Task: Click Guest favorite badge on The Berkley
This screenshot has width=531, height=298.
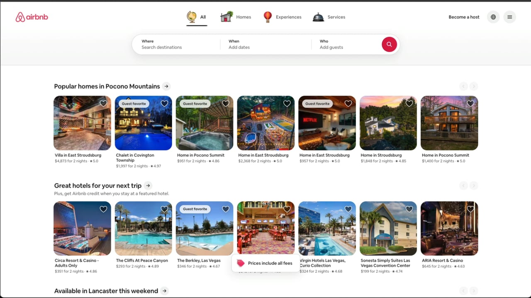Action: [x=195, y=209]
